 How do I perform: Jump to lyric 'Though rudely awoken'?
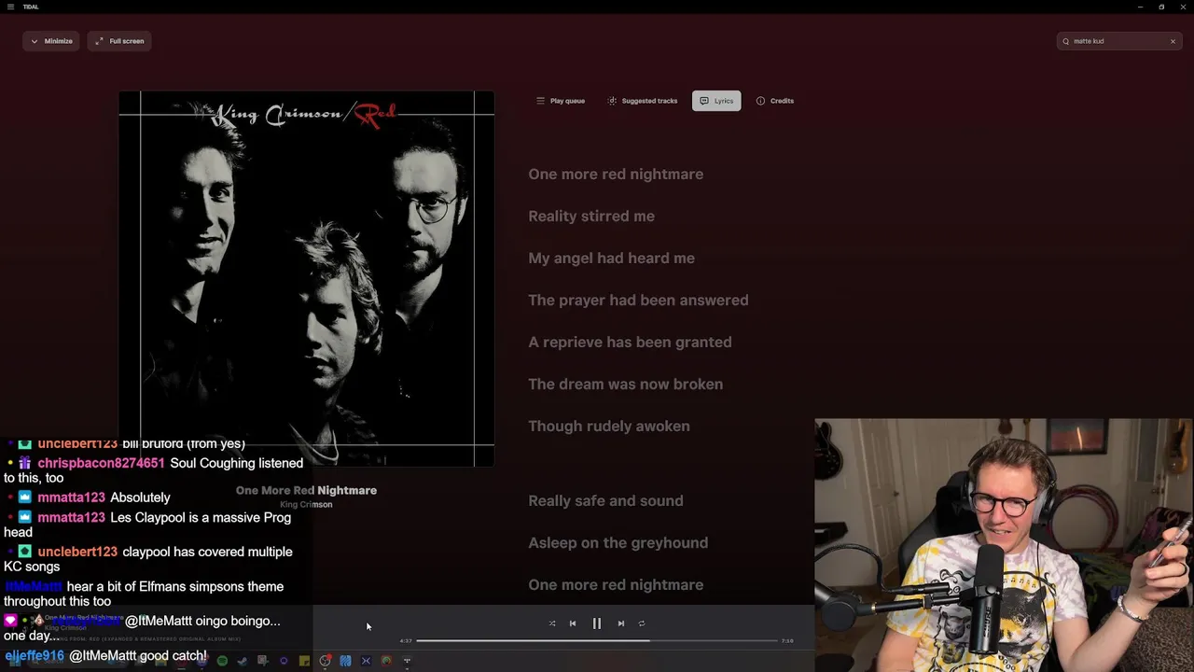tap(609, 427)
